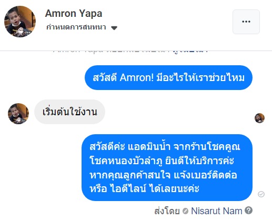Click avatar beside เริ่มต้นใช้งาน message
Image resolution: width=272 pixels, height=220 pixels.
(18, 114)
